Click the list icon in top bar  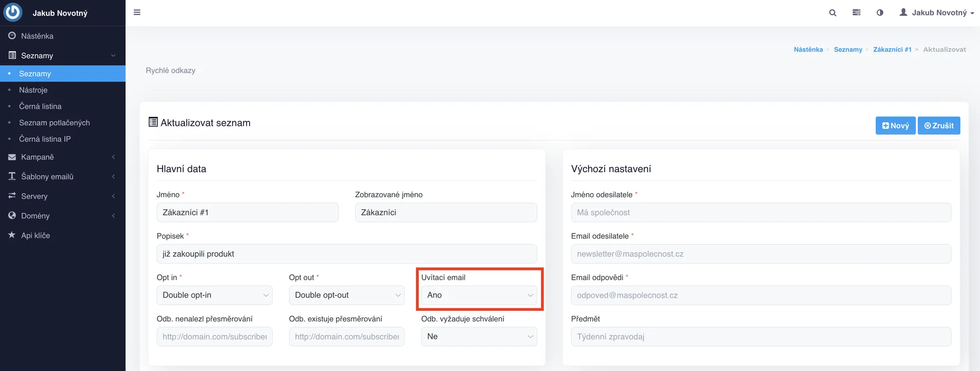point(856,13)
